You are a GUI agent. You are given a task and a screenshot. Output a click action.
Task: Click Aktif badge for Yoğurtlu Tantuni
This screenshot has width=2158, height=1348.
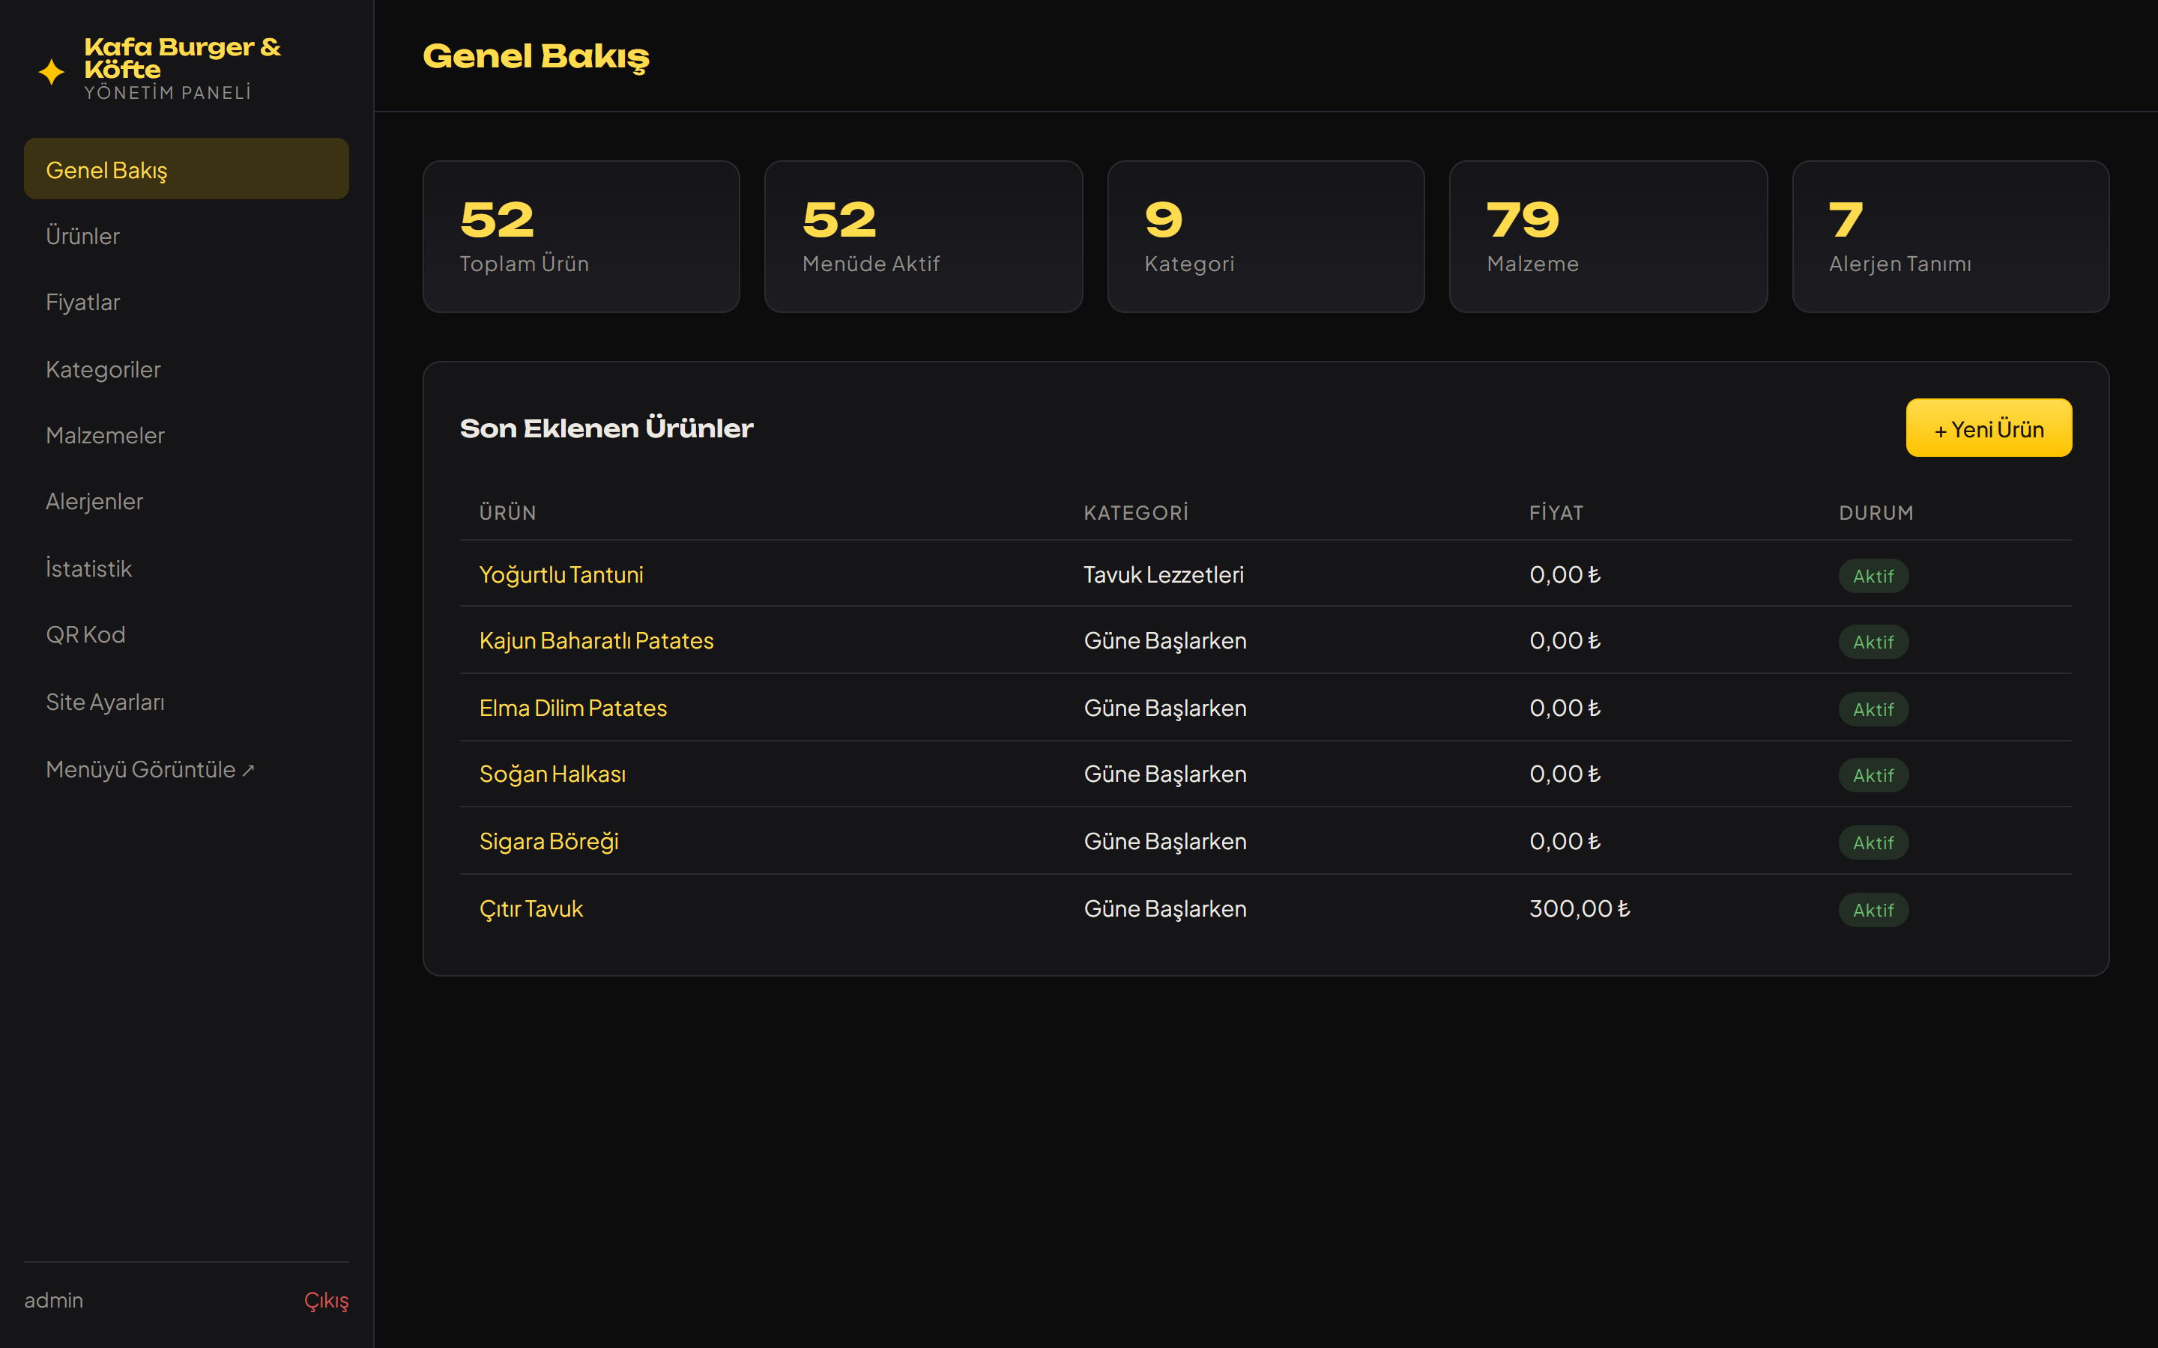pos(1873,576)
